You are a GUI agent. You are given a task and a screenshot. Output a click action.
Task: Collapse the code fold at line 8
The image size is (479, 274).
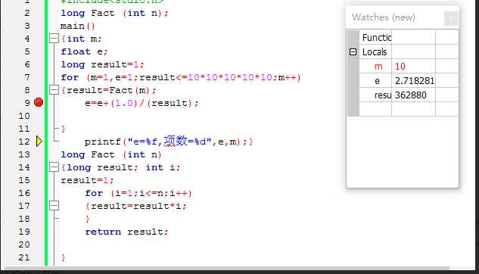coord(54,90)
